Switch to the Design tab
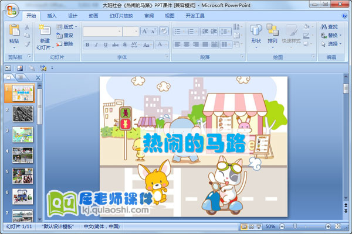The height and width of the screenshot is (234, 352). click(73, 16)
